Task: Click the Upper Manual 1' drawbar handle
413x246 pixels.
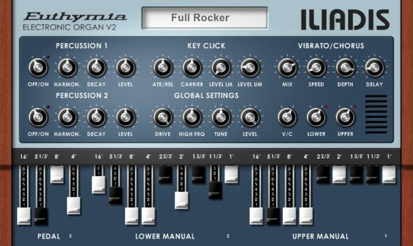Action: point(389,174)
